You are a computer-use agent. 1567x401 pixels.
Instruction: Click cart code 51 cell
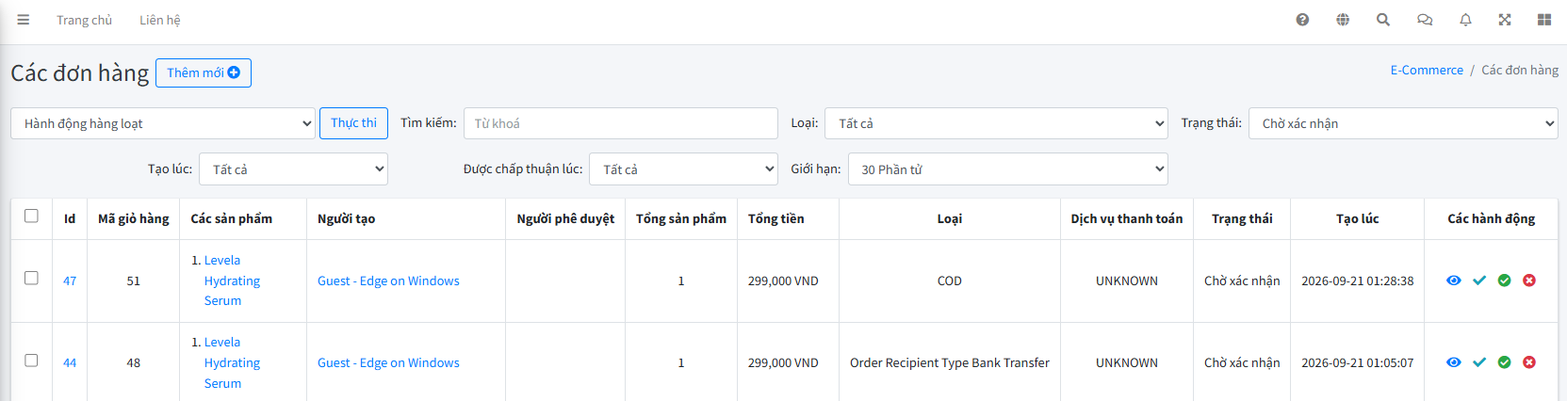pyautogui.click(x=134, y=281)
